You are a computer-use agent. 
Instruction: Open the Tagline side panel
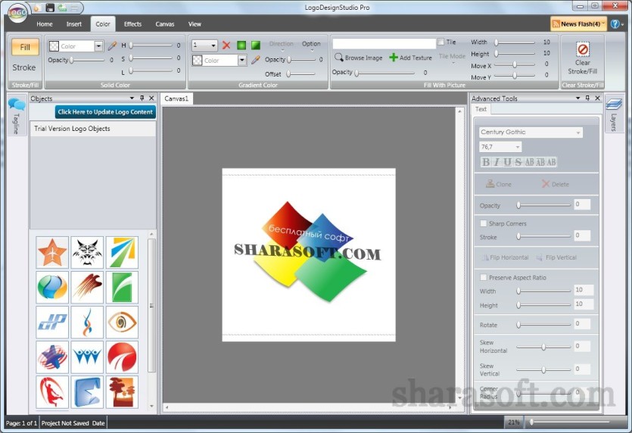point(16,117)
